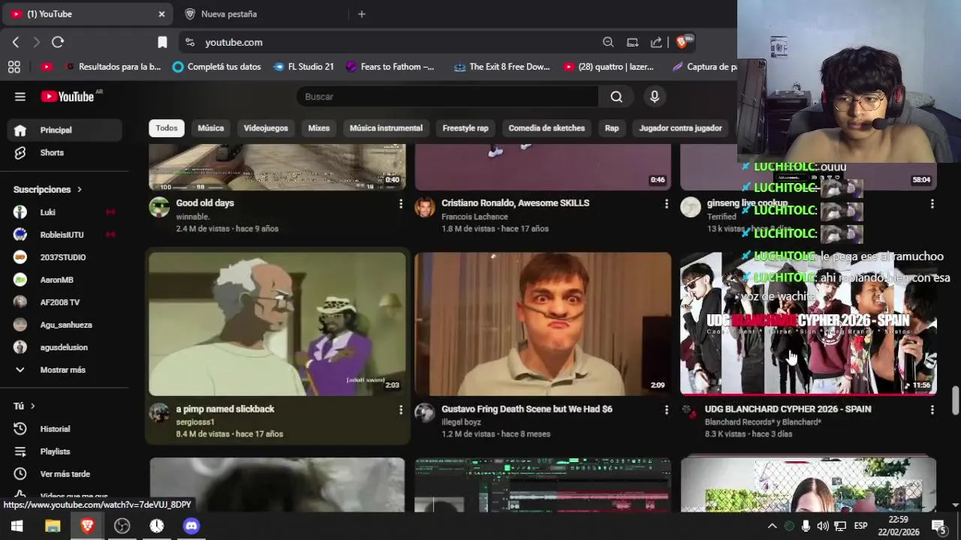Click the page vertical scrollbar thumb

(955, 400)
